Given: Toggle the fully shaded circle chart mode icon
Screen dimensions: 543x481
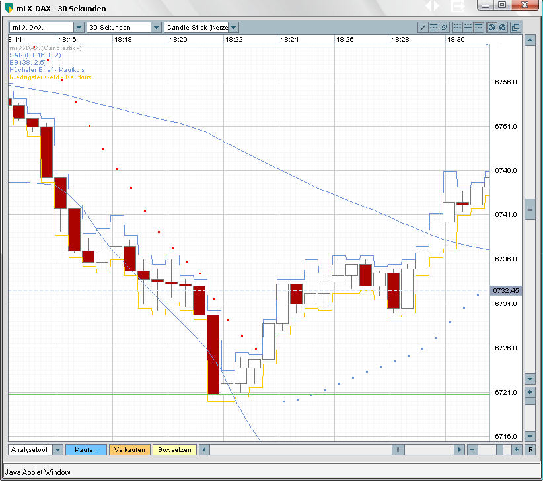Looking at the screenshot, I should [x=503, y=27].
